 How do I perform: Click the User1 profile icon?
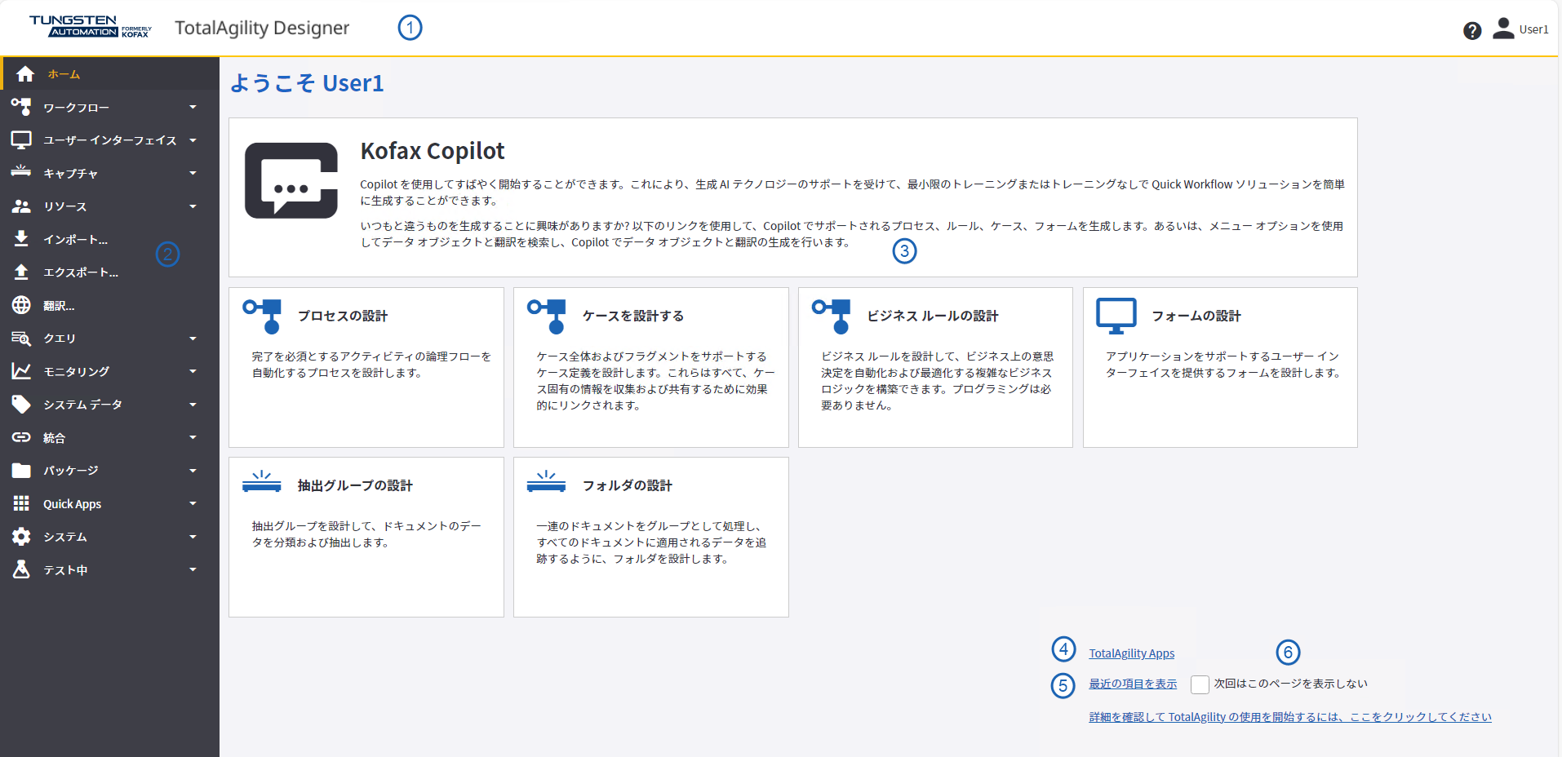(x=1502, y=29)
